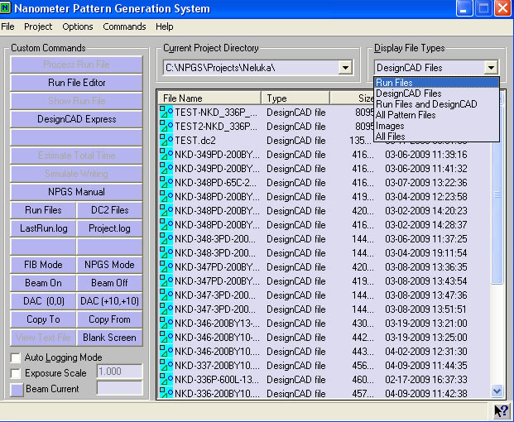Screen dimensions: 514x422
Task: Click the file icon of NKD-348PD-65C-2
Action: [x=166, y=182]
